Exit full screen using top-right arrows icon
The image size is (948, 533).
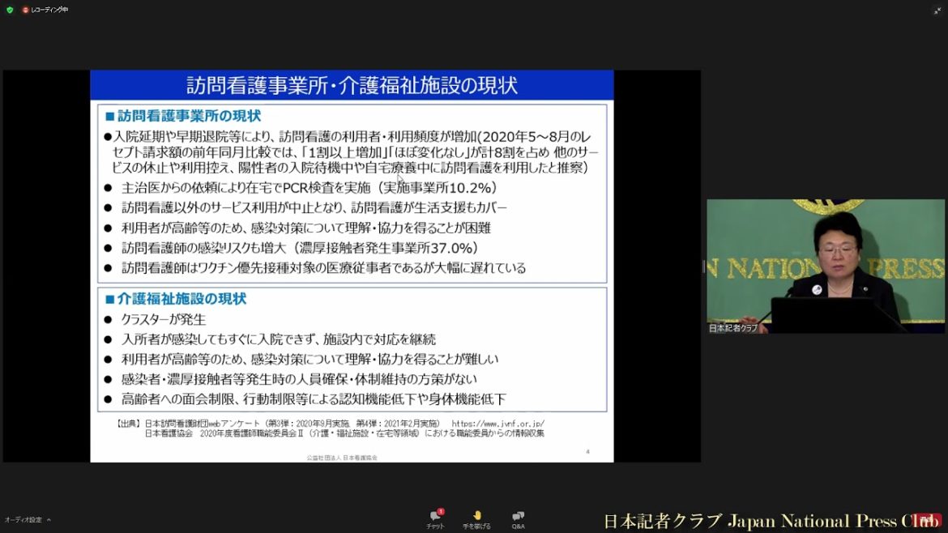coord(937,11)
